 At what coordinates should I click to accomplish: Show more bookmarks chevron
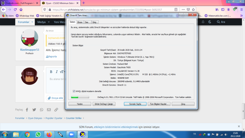241,16
